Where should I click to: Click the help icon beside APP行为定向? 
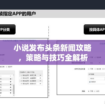click(84, 69)
